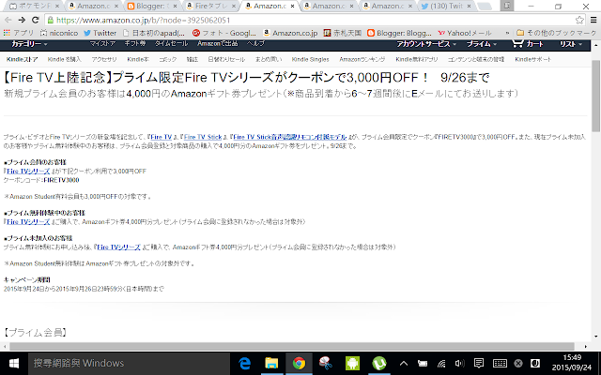The image size is (601, 375).
Task: Switch to the Blogger tab
Action: 151,7
